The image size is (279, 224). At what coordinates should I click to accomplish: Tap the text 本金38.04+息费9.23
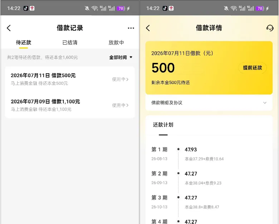click(203, 183)
